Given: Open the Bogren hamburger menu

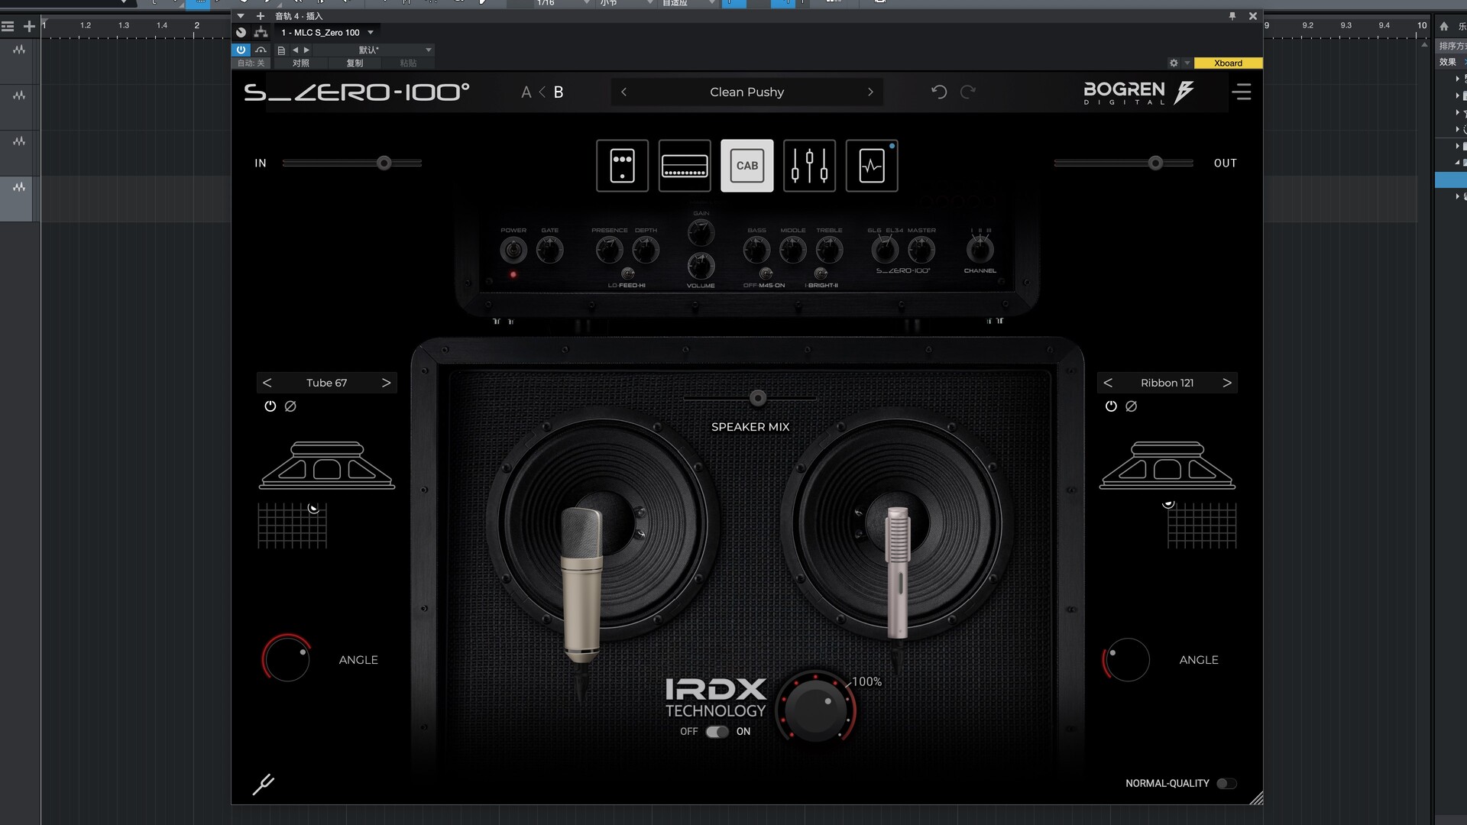Looking at the screenshot, I should tap(1242, 92).
